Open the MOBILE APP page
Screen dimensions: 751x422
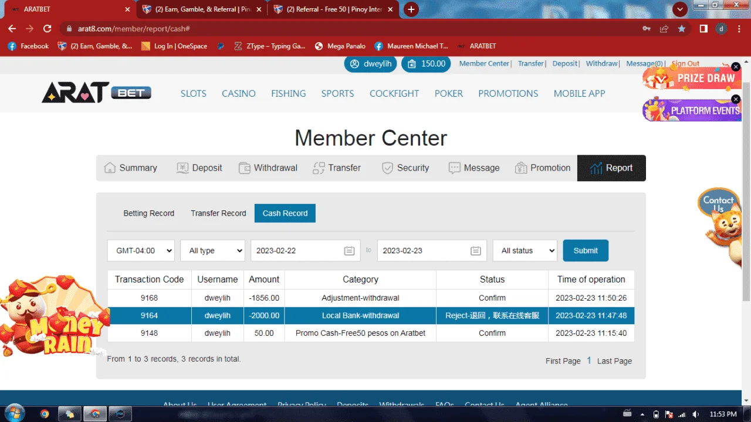(x=580, y=93)
